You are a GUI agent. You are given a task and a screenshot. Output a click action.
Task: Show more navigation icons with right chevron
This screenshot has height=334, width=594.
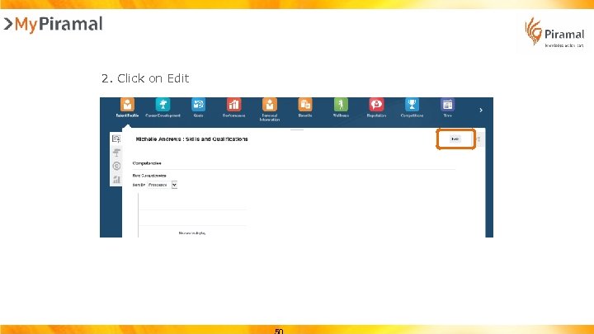pyautogui.click(x=481, y=111)
